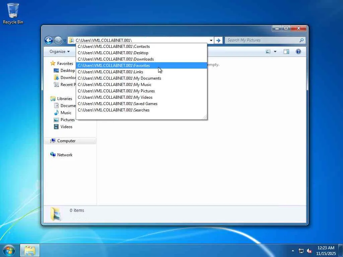343x257 pixels.
Task: Click the greyed-out Forward arrow button
Action: tap(58, 40)
